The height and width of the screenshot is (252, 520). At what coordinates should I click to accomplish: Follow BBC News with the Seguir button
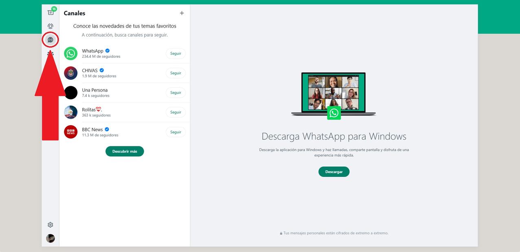point(176,132)
